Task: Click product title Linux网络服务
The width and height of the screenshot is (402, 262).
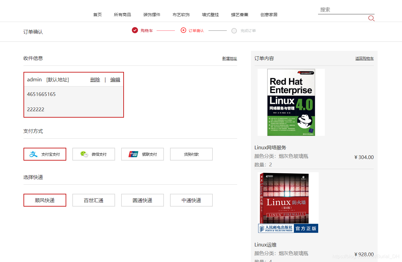Action: coord(270,147)
